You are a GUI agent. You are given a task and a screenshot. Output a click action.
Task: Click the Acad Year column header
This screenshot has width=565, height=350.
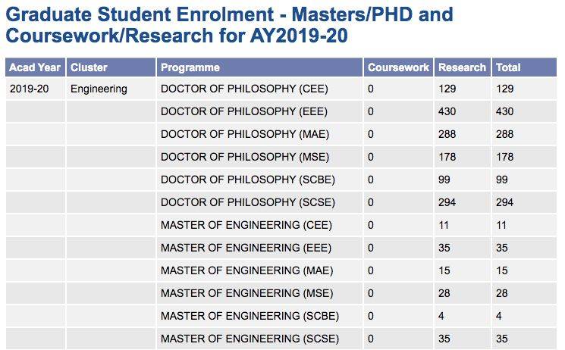[x=35, y=67]
